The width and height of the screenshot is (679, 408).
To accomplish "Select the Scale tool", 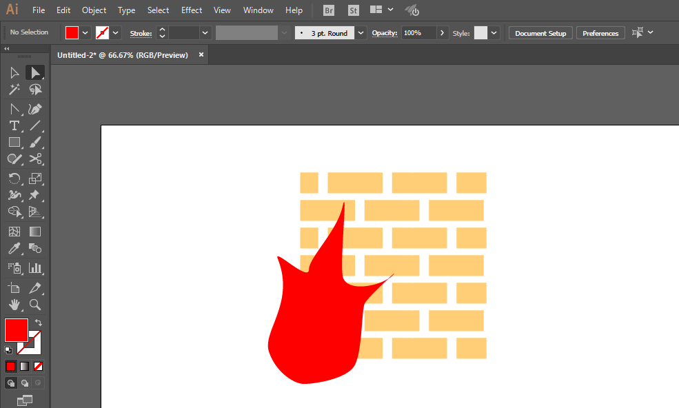I will (35, 178).
